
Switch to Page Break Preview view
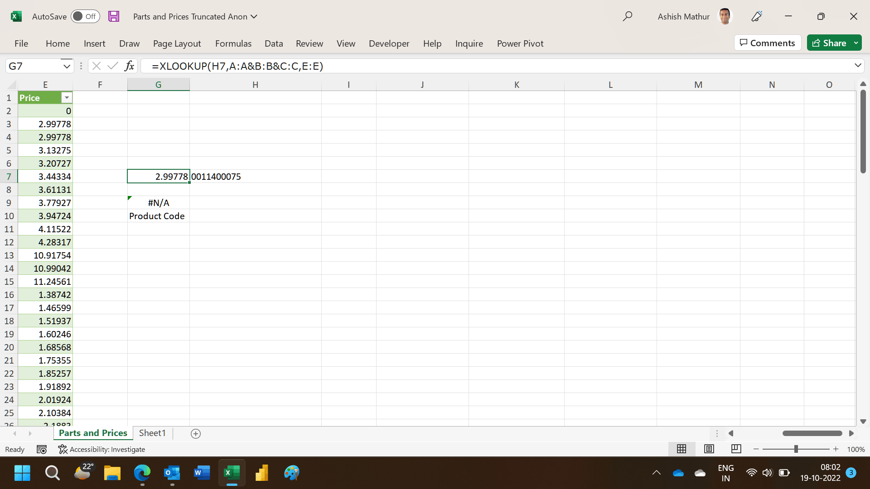tap(736, 449)
